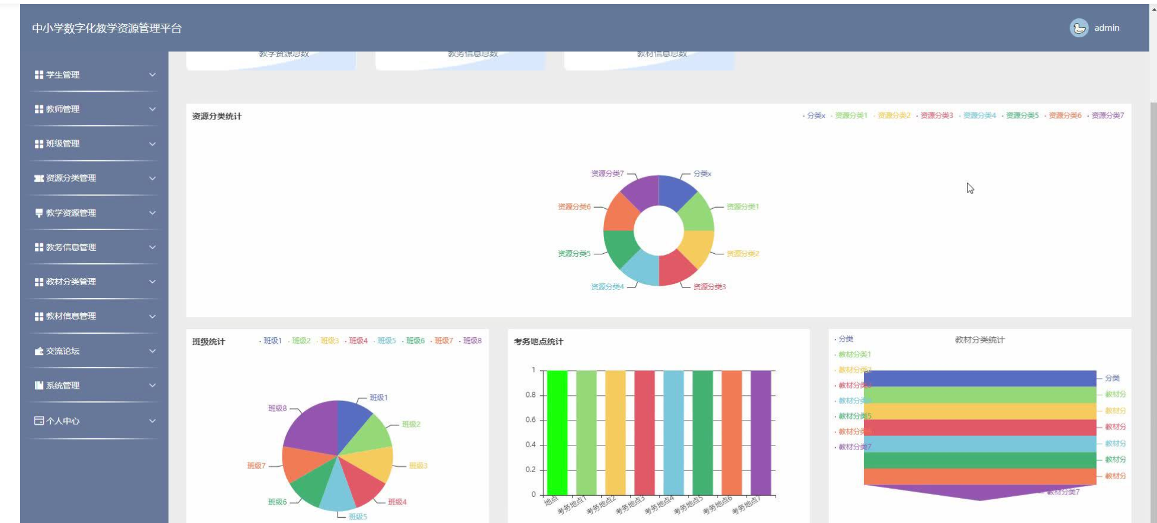Click the 教材分类管理 grid icon

tap(39, 282)
